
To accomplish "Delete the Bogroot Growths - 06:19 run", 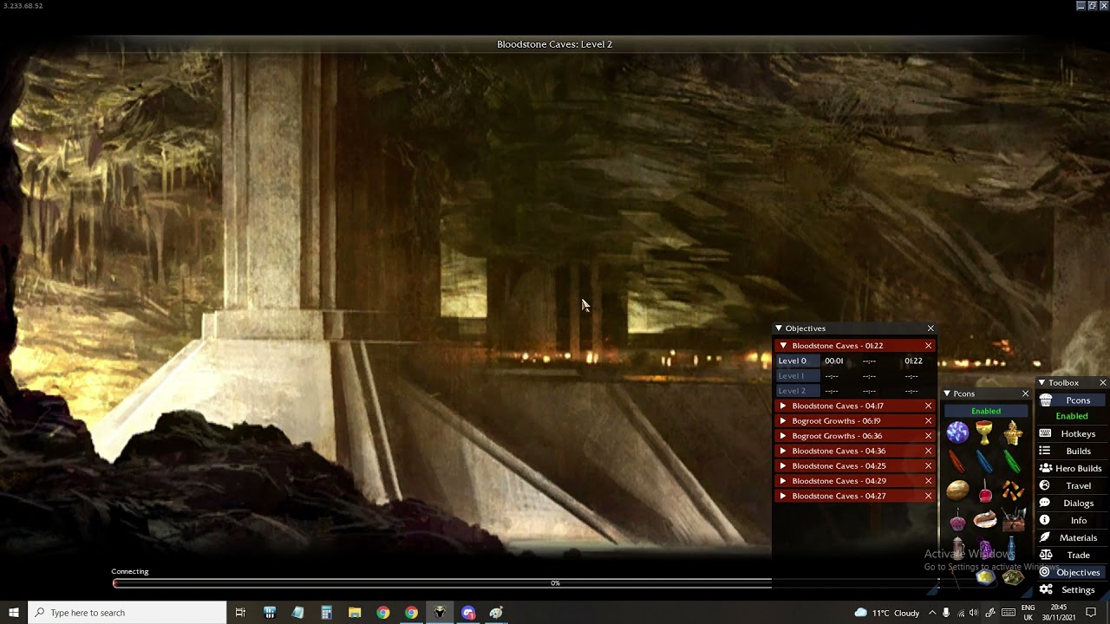I will (928, 421).
